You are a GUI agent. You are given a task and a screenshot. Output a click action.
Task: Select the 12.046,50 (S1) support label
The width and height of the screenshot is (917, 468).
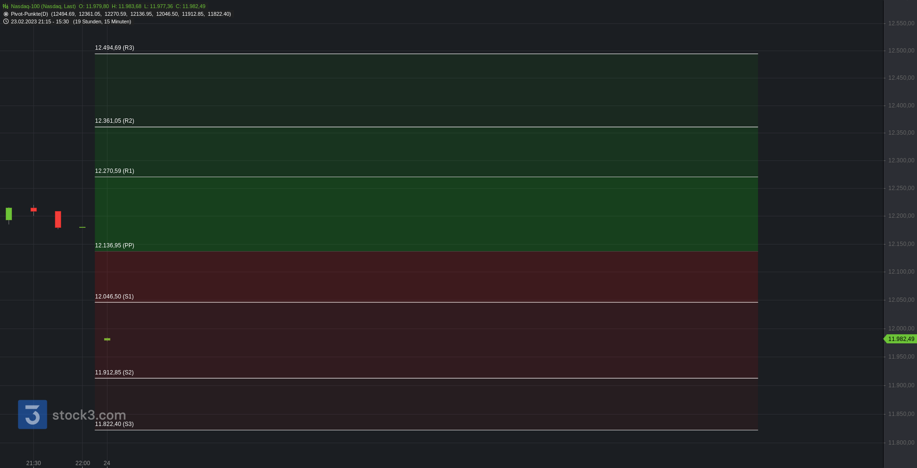[x=115, y=297]
